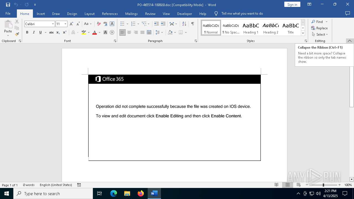Click the Sort icon in Paragraph group
354x199 pixels.
coord(184,24)
